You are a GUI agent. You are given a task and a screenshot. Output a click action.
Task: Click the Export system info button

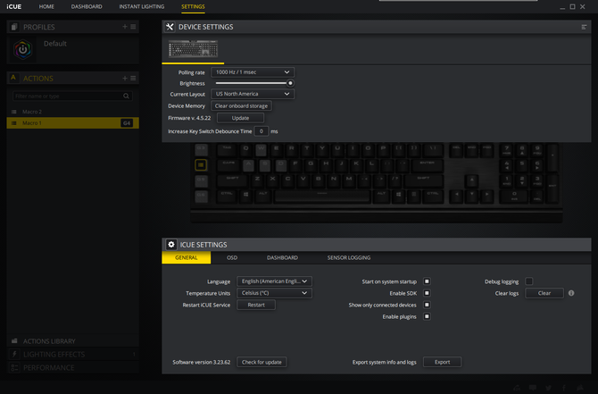tap(442, 362)
